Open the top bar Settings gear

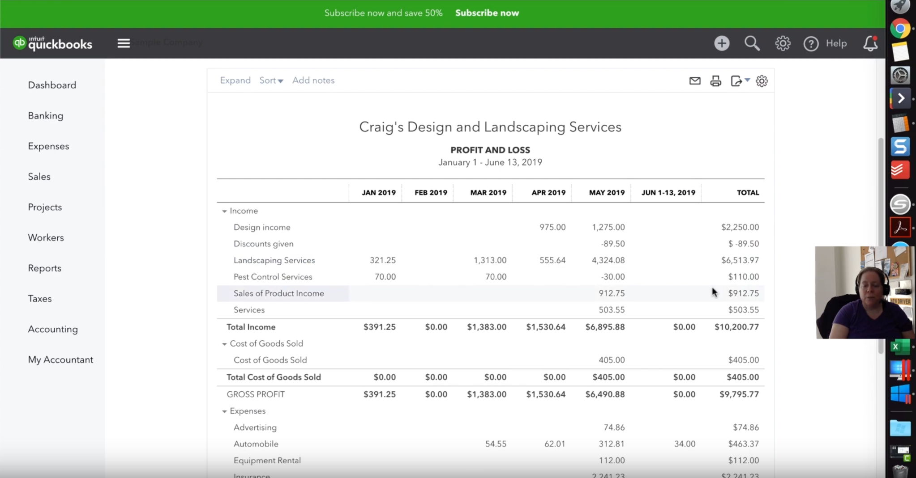coord(783,43)
